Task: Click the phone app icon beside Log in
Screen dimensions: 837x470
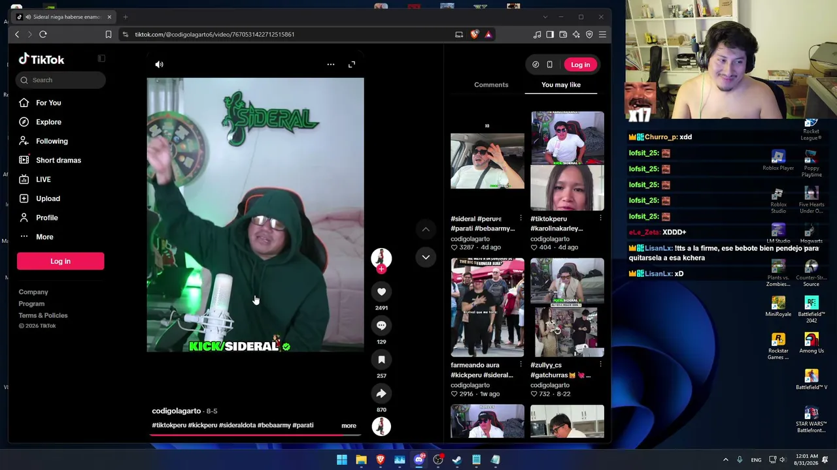Action: [x=550, y=65]
